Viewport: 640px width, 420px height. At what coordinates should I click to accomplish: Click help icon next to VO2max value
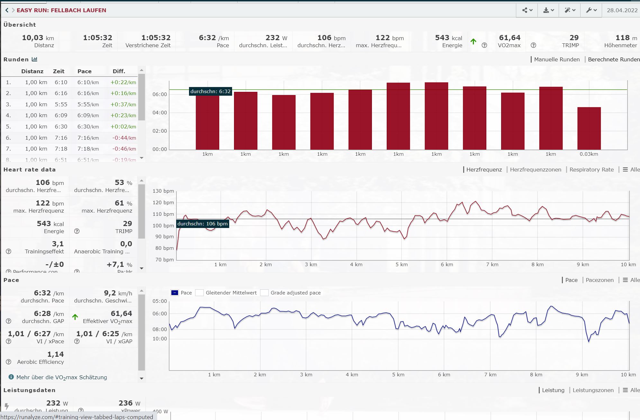tap(484, 45)
